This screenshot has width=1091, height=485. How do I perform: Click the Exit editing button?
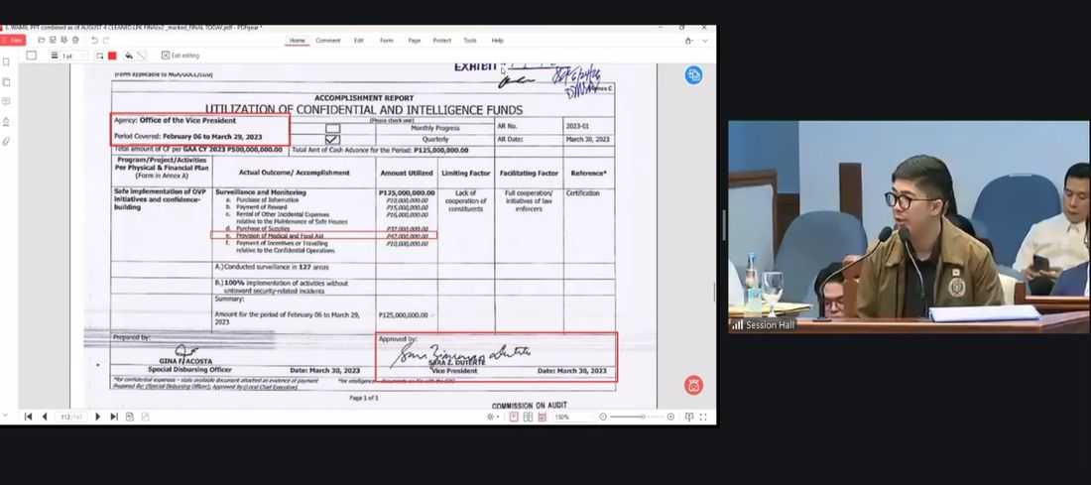[x=181, y=56]
